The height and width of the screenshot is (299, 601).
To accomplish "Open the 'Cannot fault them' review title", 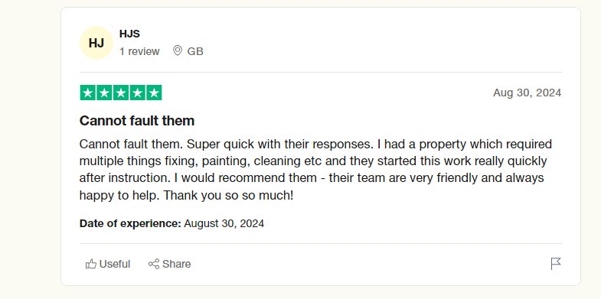I will (x=137, y=121).
